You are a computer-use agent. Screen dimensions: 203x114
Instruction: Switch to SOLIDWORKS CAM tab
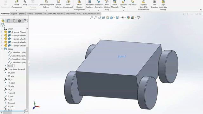(91, 14)
